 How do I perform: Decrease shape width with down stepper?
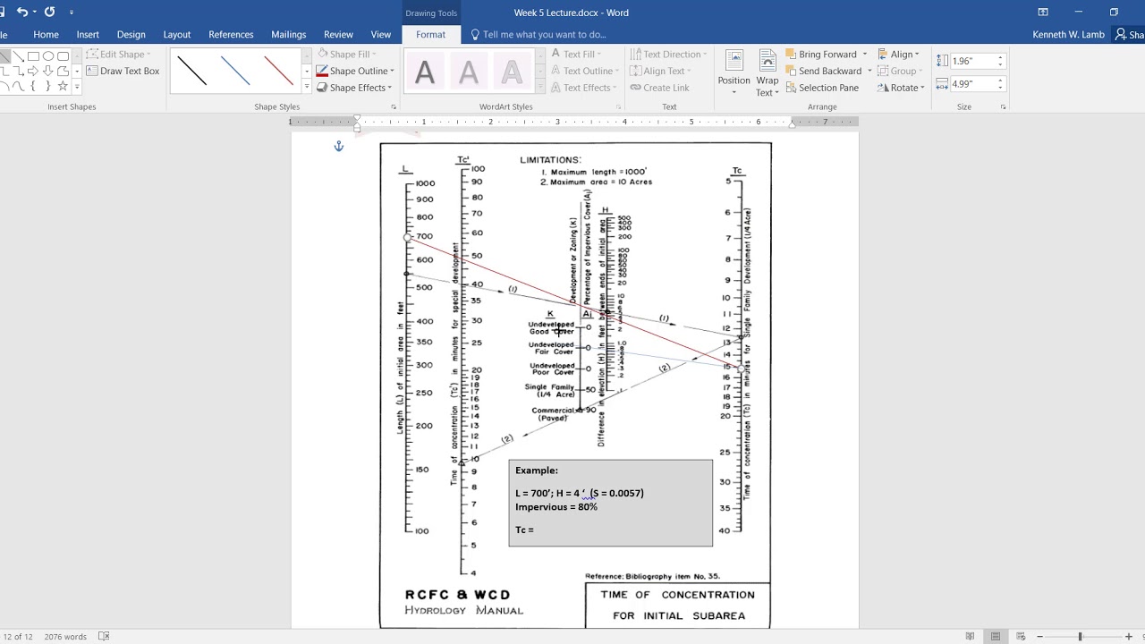click(1000, 88)
